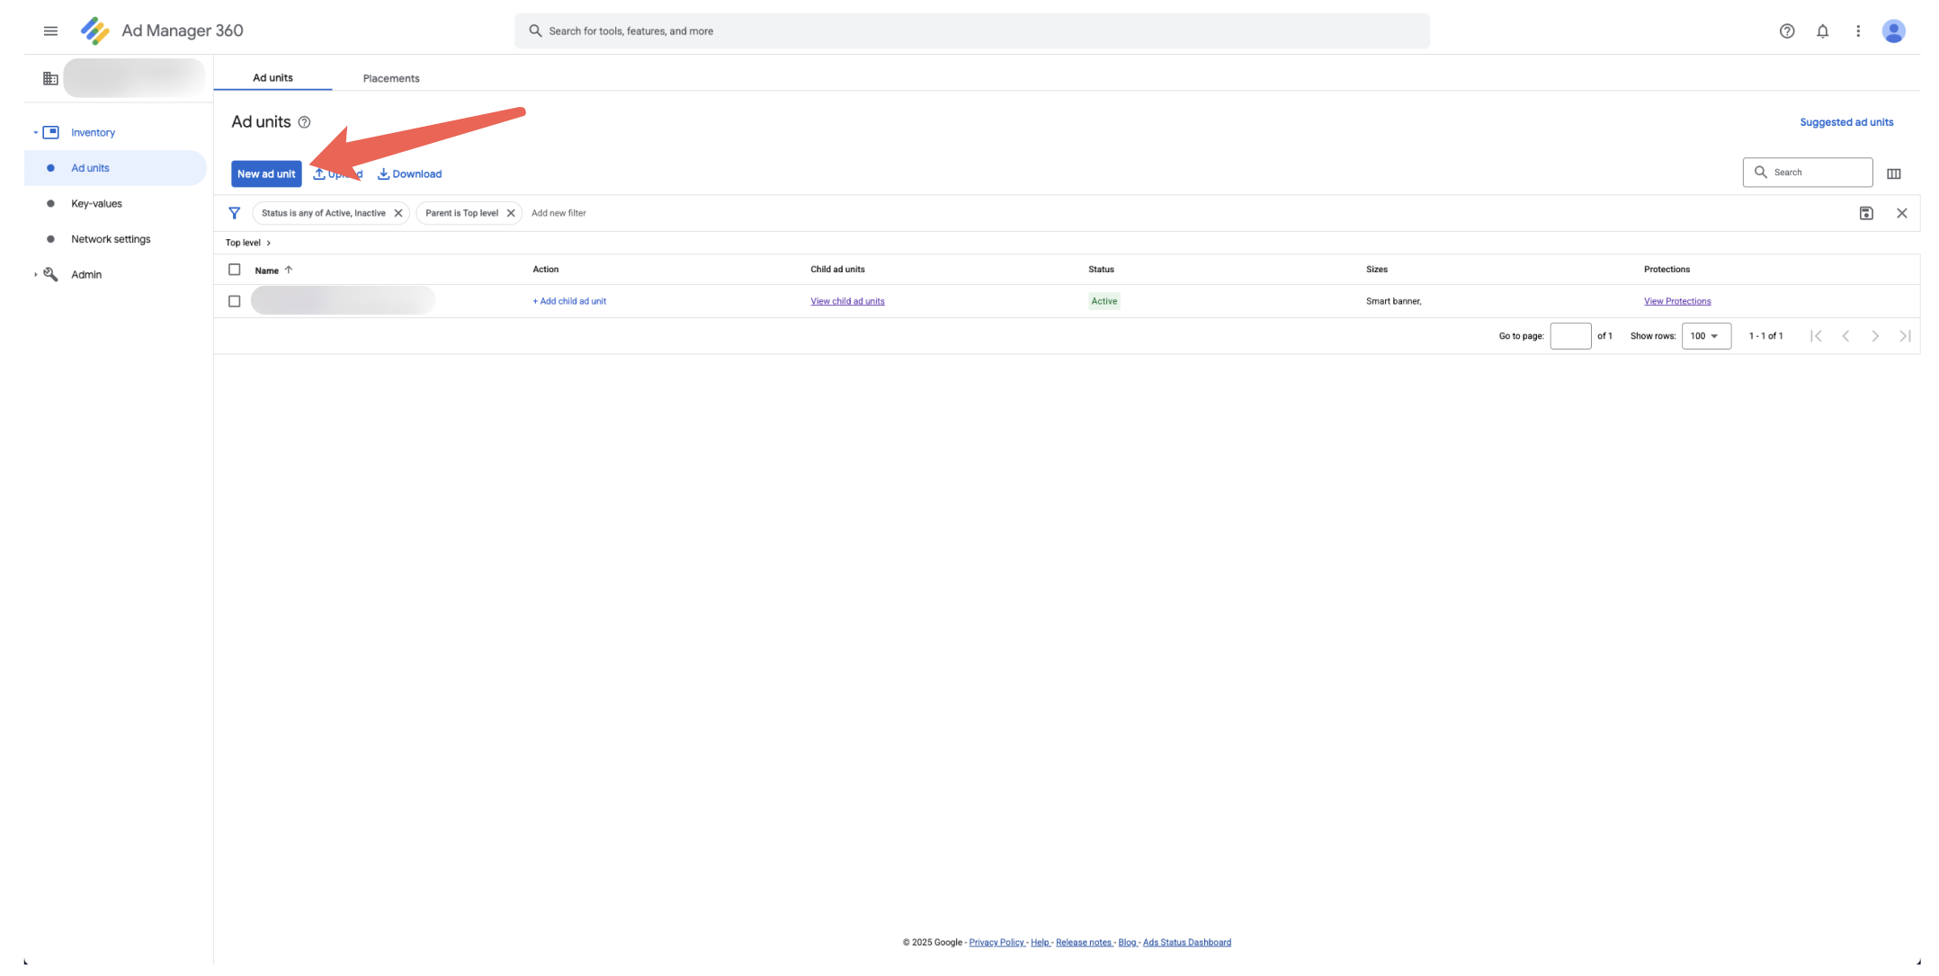Viewport: 1939px width, 976px height.
Task: Open the hamburger main menu icon
Action: tap(50, 31)
